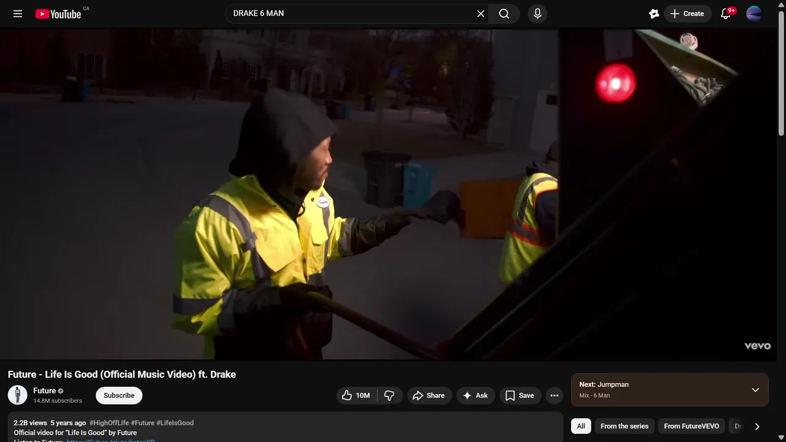The height and width of the screenshot is (442, 786).
Task: Open the Future channel name link
Action: pos(44,390)
